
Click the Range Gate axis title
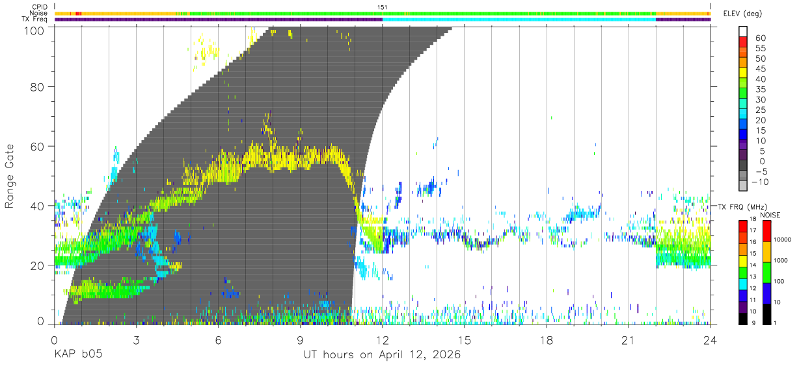point(10,176)
